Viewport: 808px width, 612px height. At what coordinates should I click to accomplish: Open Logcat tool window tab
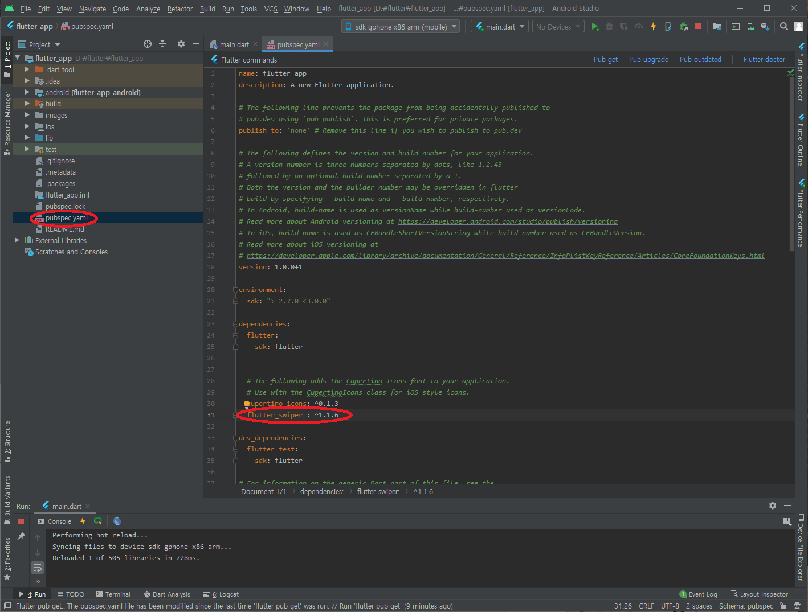pyautogui.click(x=221, y=594)
